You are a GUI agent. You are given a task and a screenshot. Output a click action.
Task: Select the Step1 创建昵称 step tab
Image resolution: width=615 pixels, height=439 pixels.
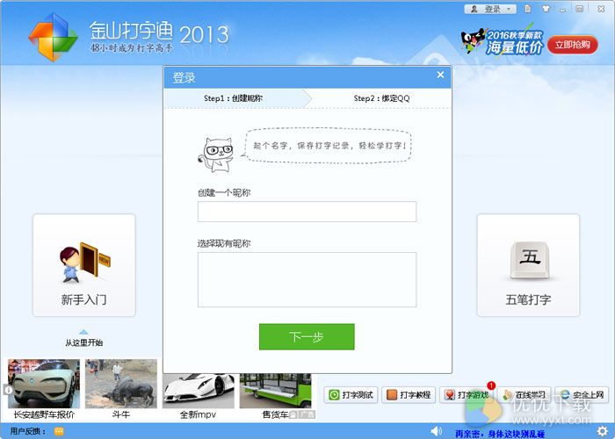[x=234, y=98]
